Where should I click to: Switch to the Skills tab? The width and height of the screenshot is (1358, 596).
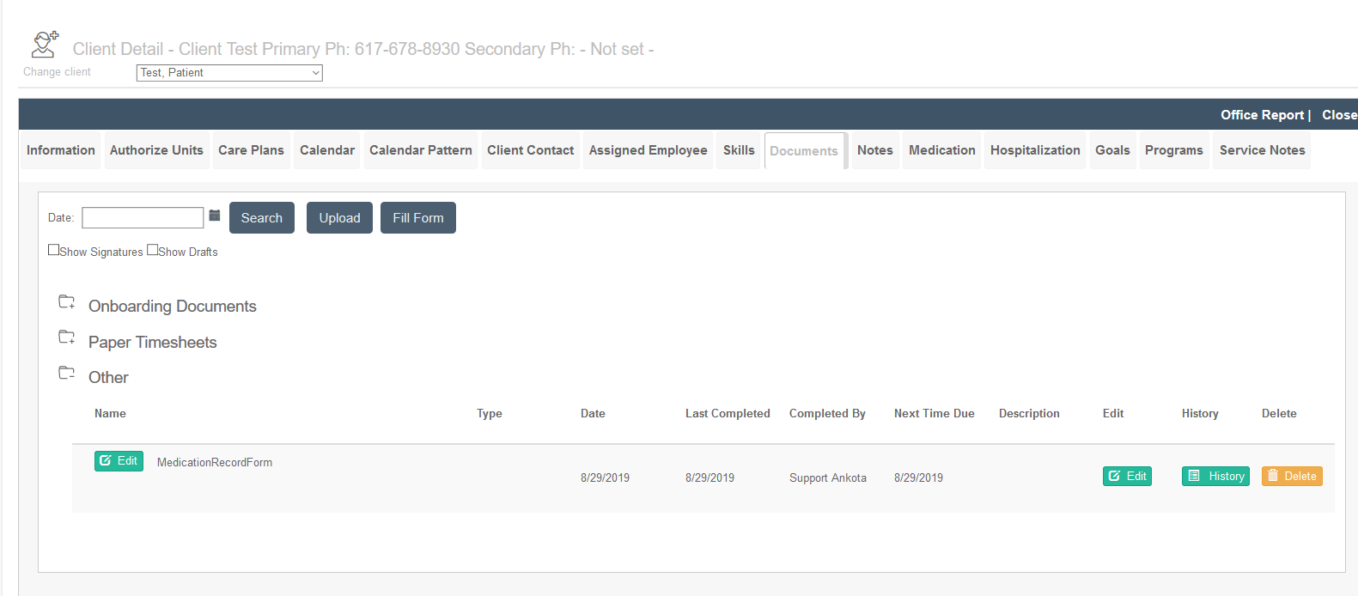coord(739,150)
